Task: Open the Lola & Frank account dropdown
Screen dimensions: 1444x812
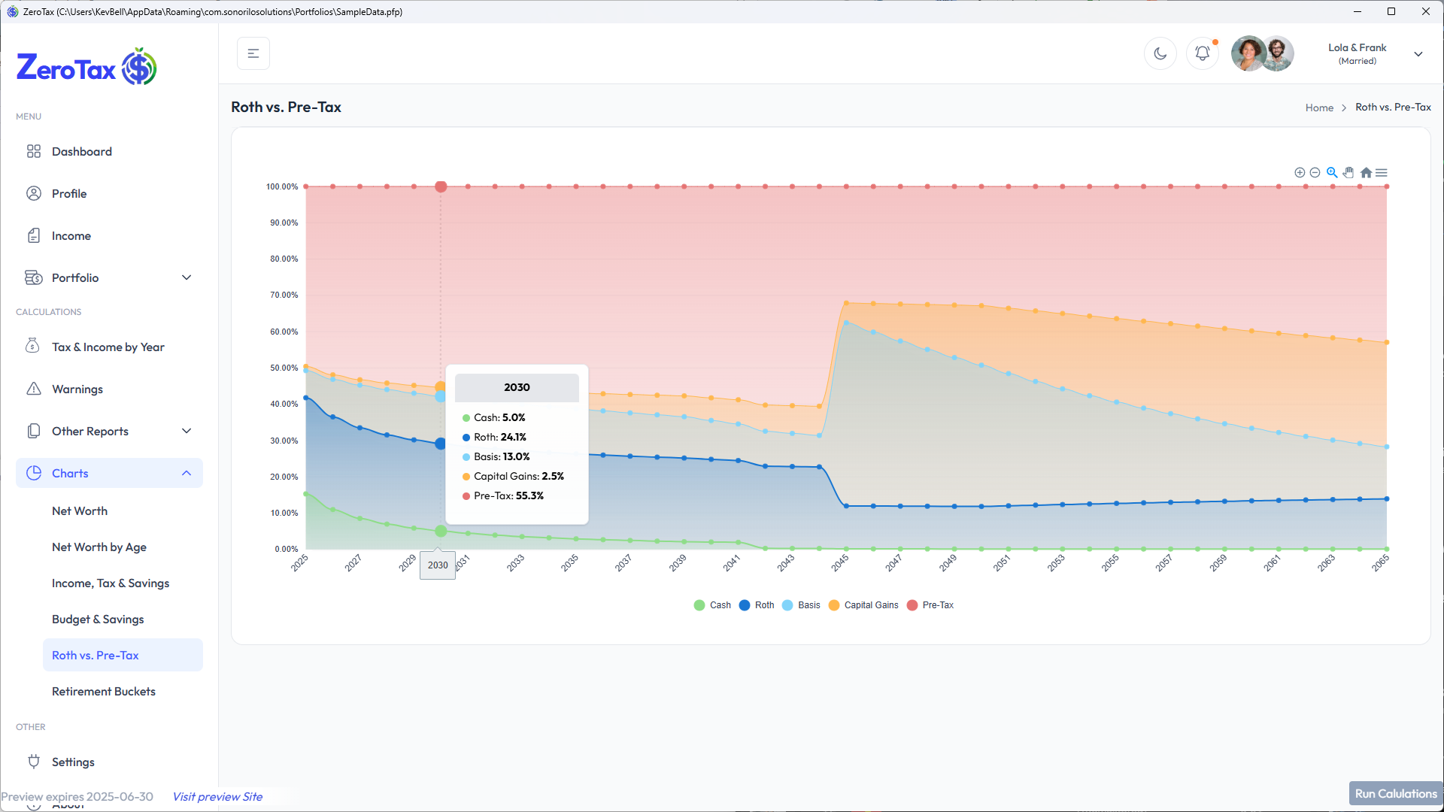Action: coord(1418,54)
